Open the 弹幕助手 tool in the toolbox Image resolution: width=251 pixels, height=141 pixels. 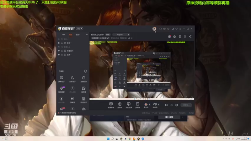(x=61, y=79)
